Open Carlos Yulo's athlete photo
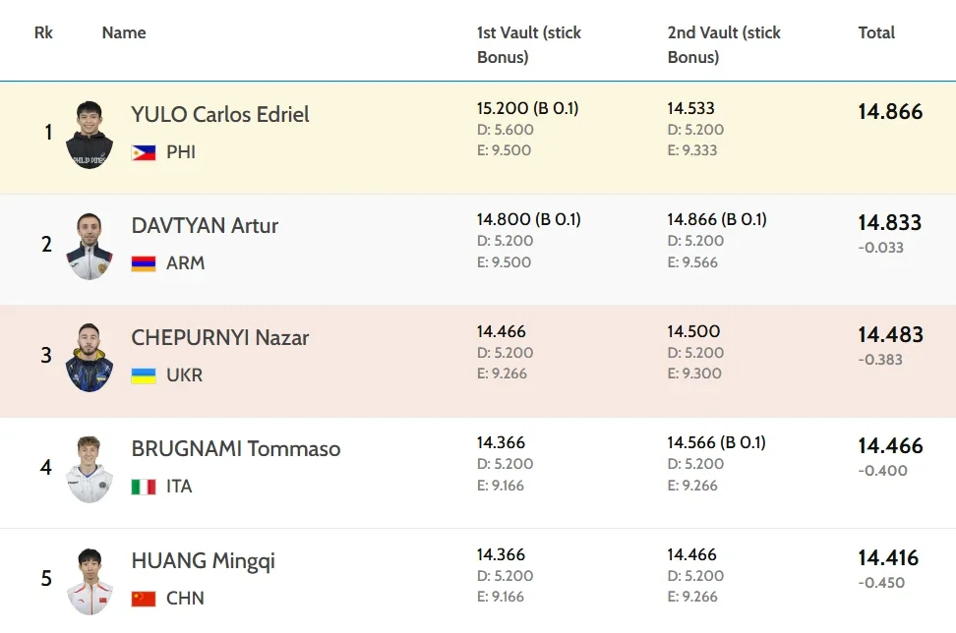Screen dimensions: 956x633 click(x=90, y=135)
